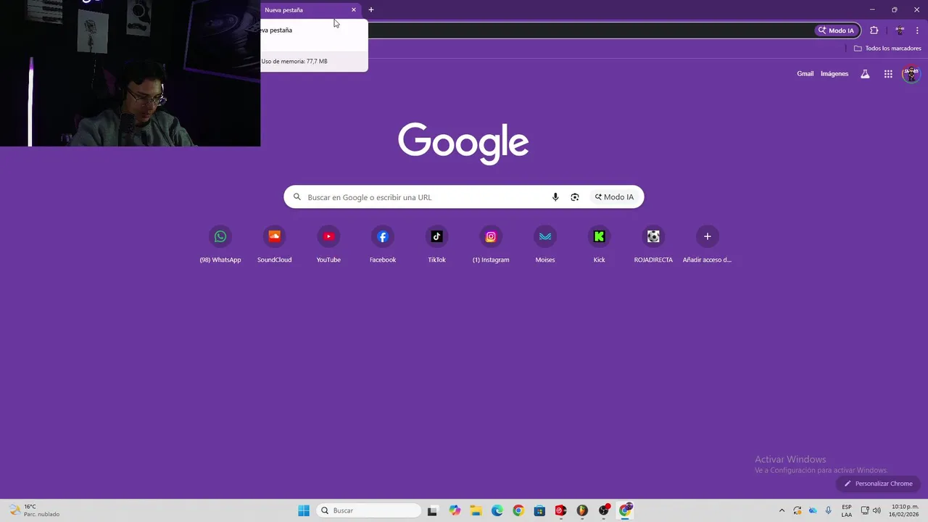Open the Instagram shortcut
The image size is (928, 522).
tap(491, 245)
